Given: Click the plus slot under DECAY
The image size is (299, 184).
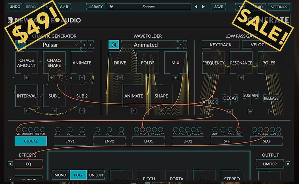Looking at the screenshot, I should pyautogui.click(x=230, y=112).
